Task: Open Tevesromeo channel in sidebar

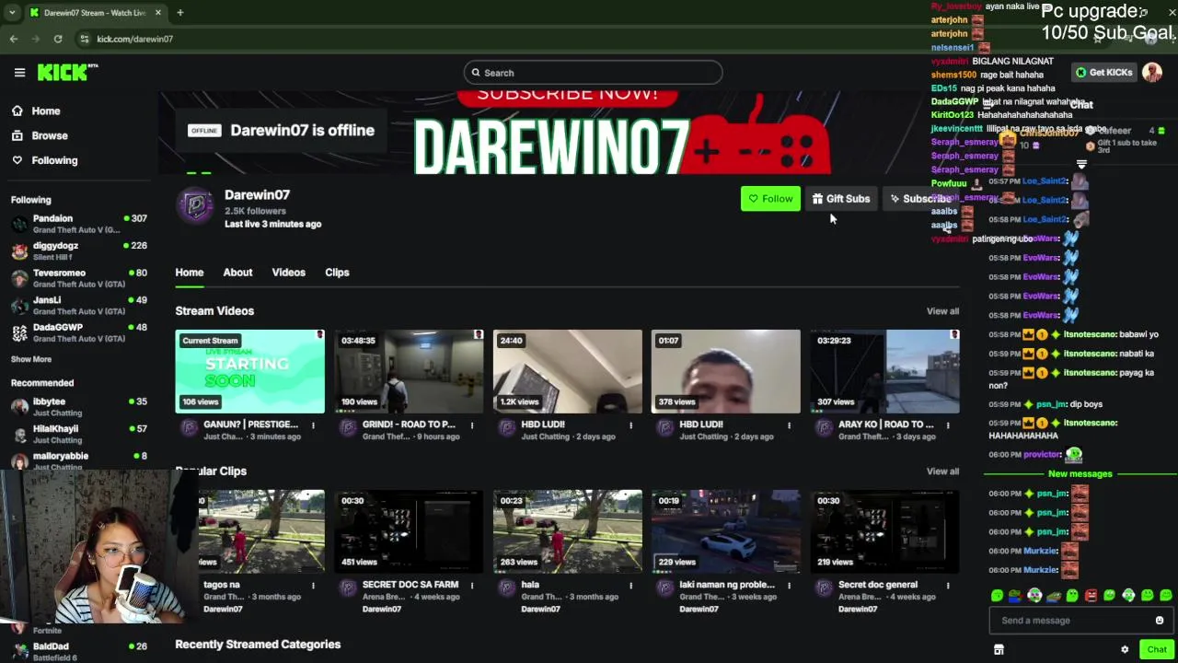Action: tap(78, 278)
